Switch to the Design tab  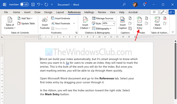pyautogui.click(x=48, y=12)
